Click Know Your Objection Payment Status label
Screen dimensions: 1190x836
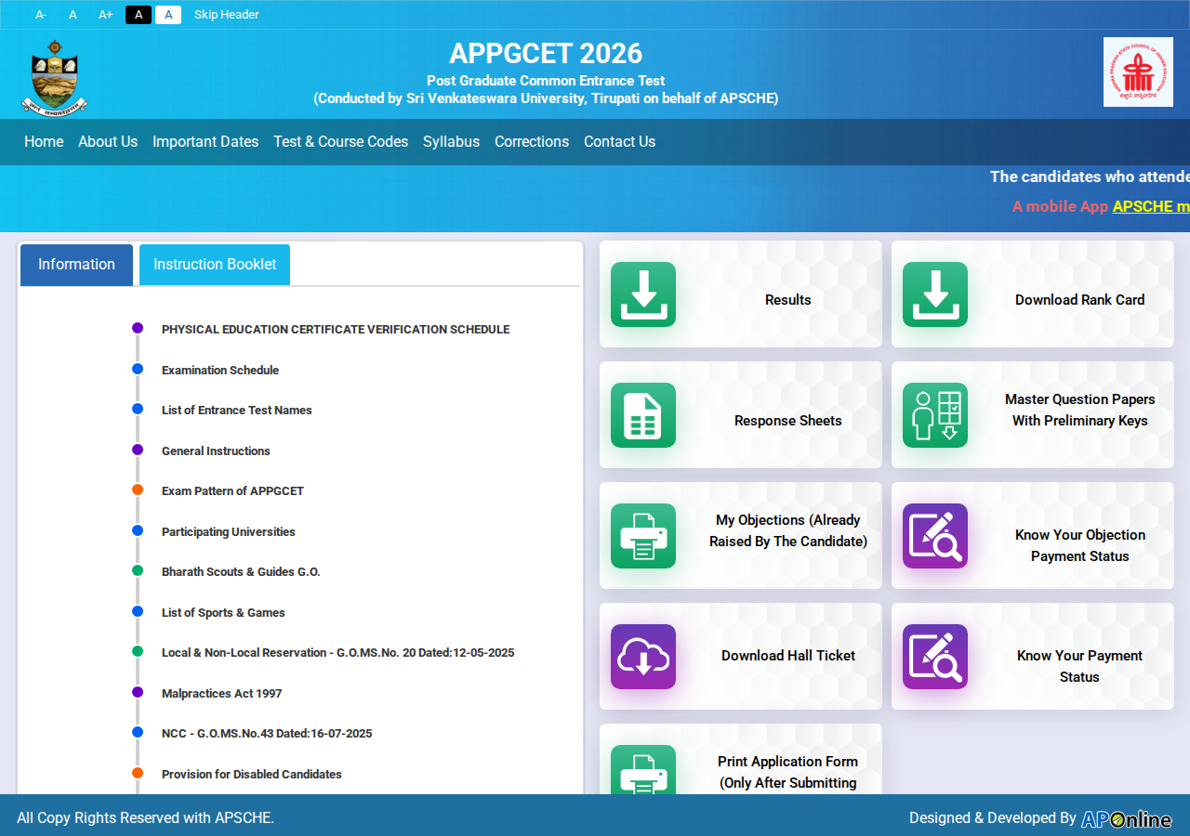[1080, 545]
